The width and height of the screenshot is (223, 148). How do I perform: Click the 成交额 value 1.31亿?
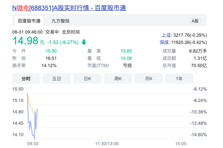[x=200, y=58]
